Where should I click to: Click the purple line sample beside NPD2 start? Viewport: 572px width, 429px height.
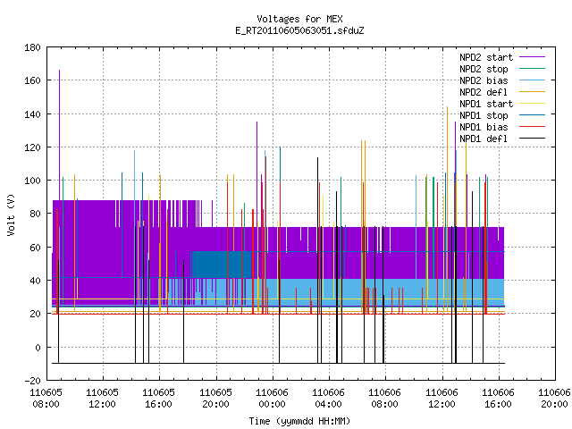pos(532,57)
